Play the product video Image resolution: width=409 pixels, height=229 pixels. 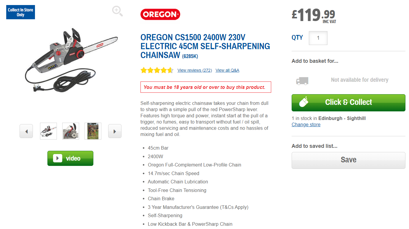(70, 158)
